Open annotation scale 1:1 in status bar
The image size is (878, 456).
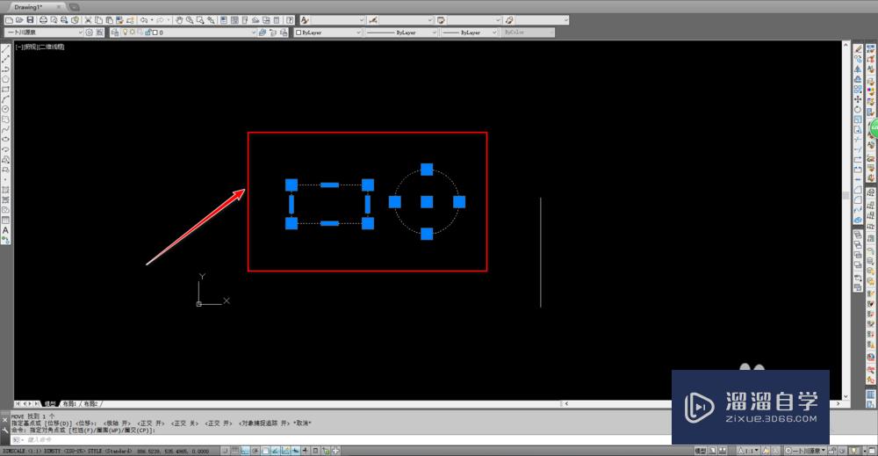(x=748, y=451)
